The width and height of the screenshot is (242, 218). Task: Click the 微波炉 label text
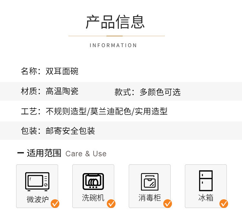click(x=37, y=199)
